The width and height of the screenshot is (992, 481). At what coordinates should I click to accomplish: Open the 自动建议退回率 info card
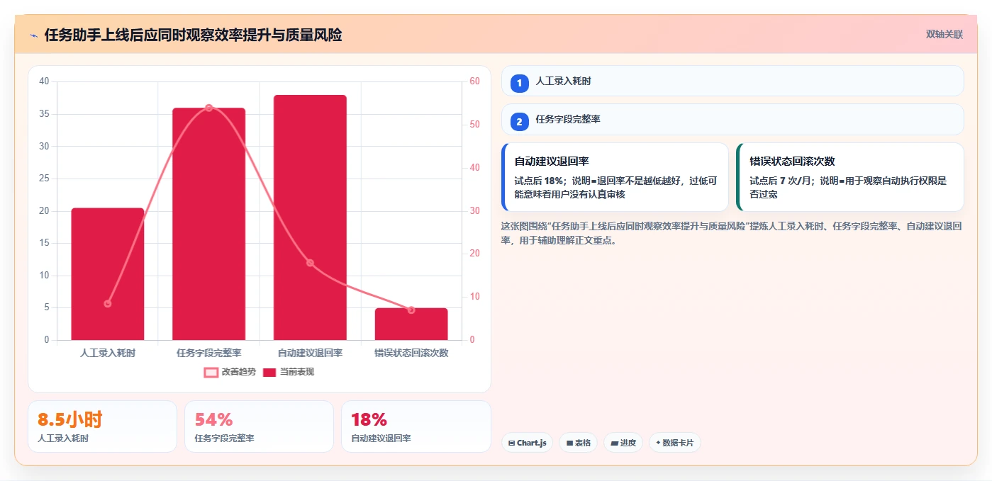615,177
